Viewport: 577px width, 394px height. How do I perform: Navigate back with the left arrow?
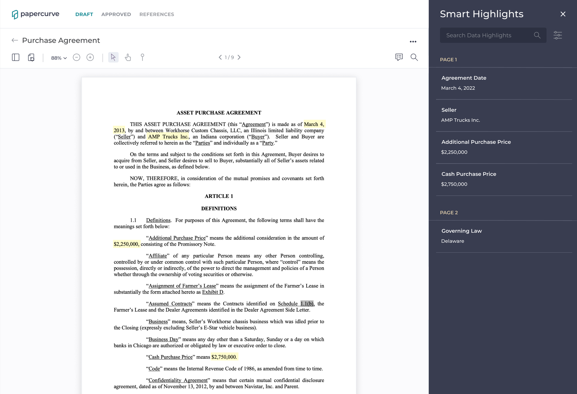pos(15,40)
